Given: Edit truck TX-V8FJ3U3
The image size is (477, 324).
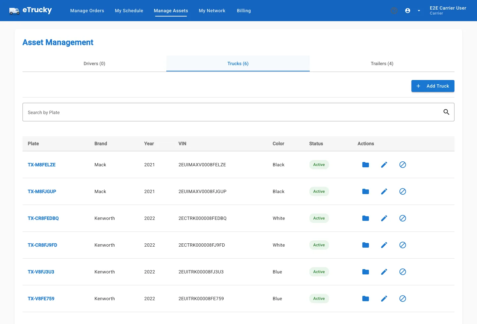Looking at the screenshot, I should (384, 272).
